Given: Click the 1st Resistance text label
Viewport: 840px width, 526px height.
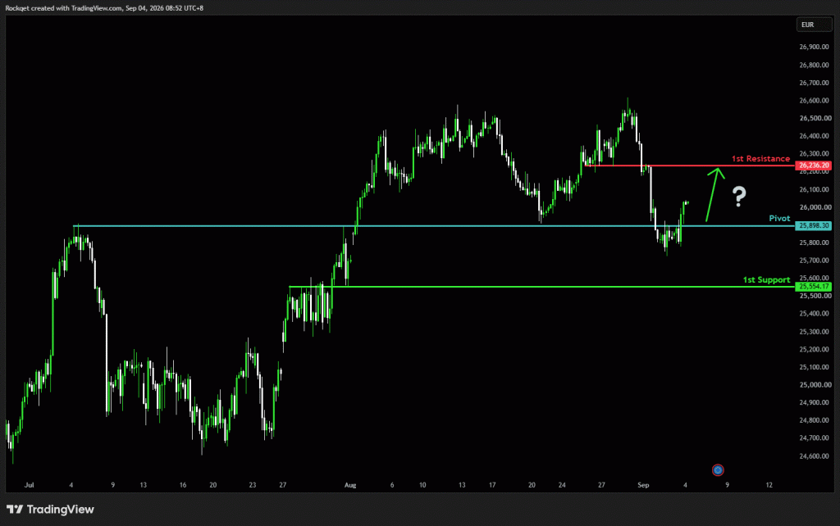Looking at the screenshot, I should tap(760, 158).
